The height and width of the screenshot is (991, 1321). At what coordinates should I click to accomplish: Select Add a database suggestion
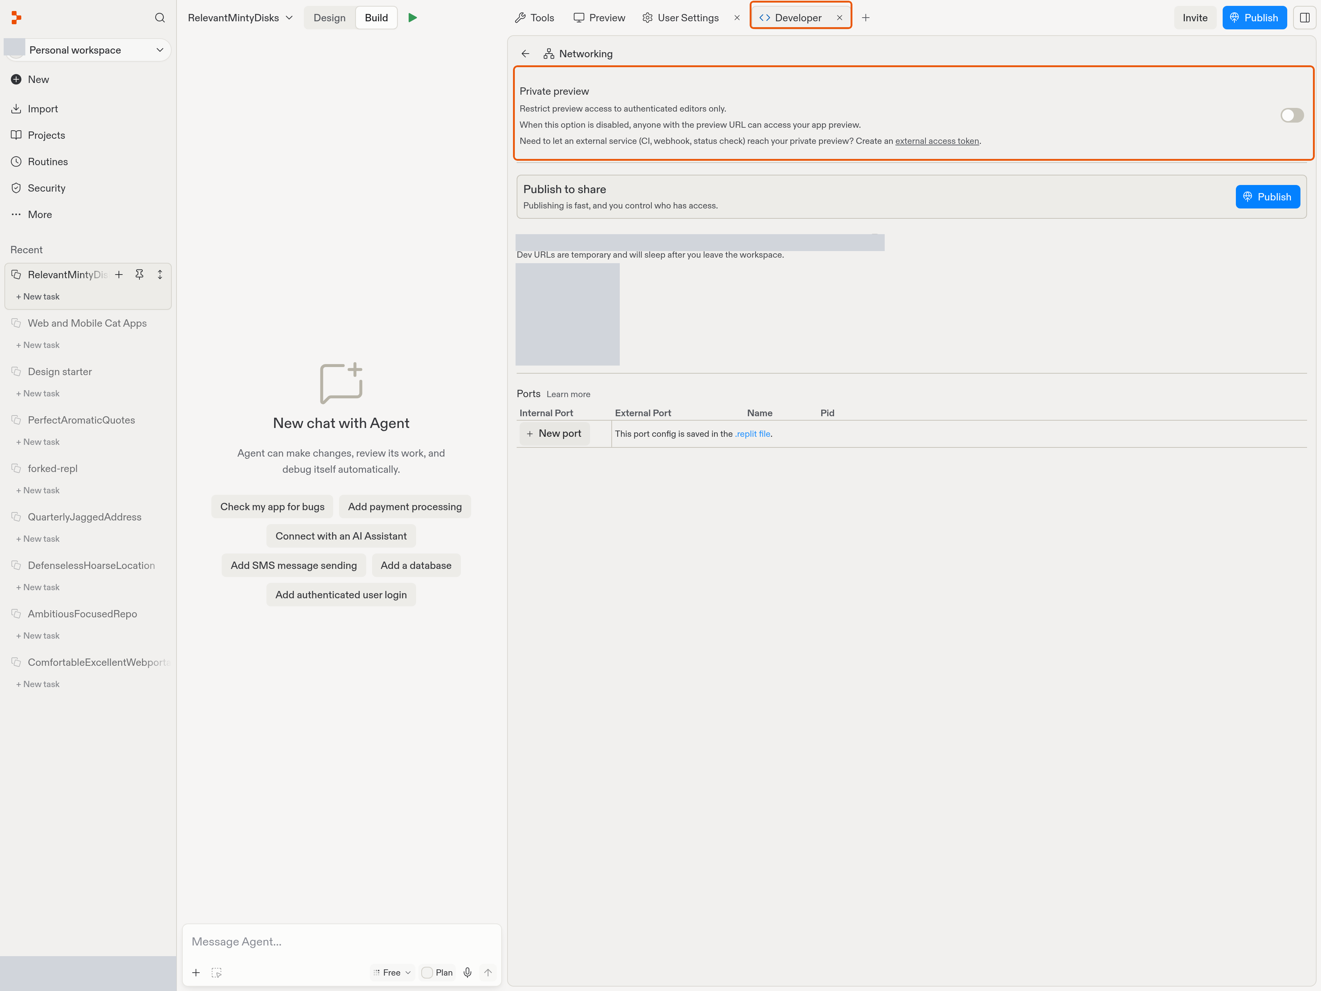416,566
